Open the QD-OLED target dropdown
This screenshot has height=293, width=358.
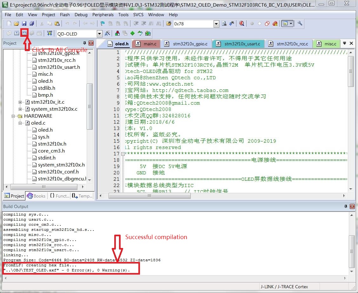(x=99, y=34)
